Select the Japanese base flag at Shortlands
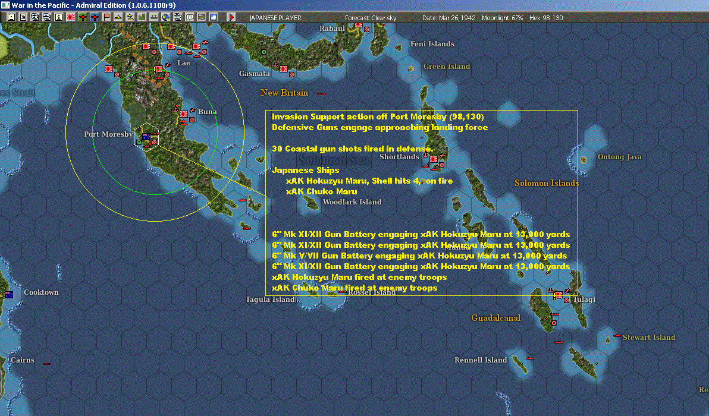The image size is (709, 416). (x=434, y=159)
